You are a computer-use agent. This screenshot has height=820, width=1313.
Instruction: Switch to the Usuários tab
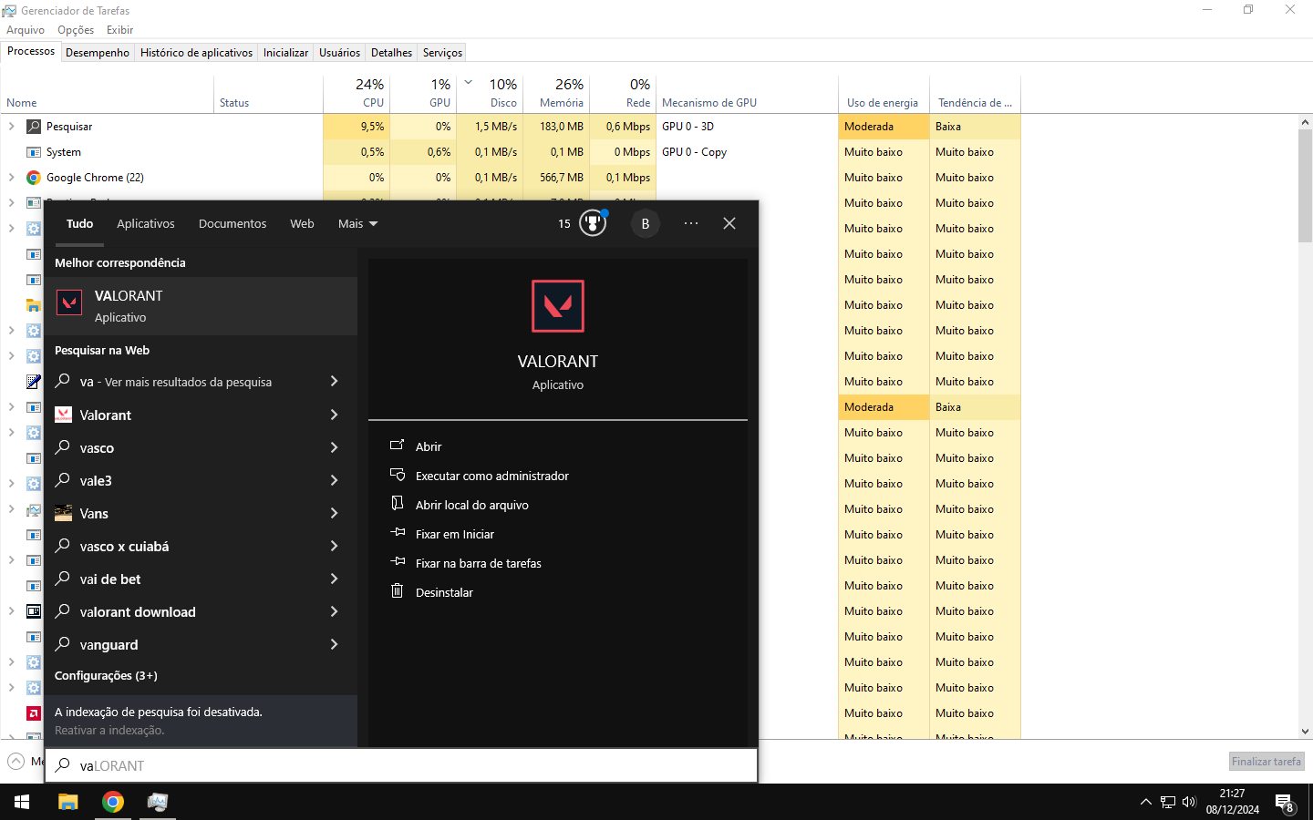pos(339,53)
